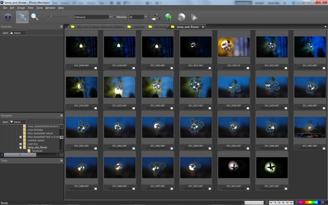Screen dimensions: 328x205
Task: Select the arrow pointer tool
Action: click(22, 16)
